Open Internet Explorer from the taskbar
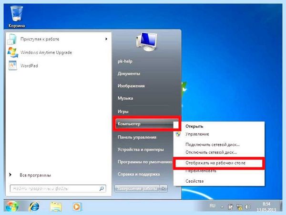This screenshot has height=215, width=286. 34,206
